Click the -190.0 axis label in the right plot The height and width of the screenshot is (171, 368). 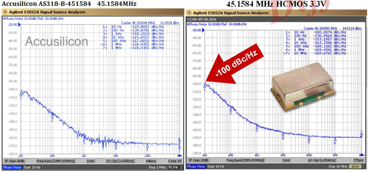tap(197, 153)
